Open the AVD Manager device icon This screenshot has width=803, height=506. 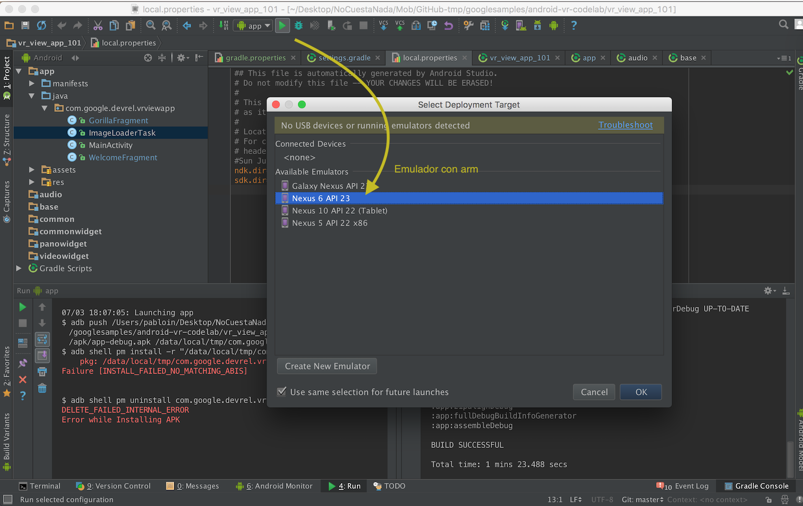[x=521, y=25]
